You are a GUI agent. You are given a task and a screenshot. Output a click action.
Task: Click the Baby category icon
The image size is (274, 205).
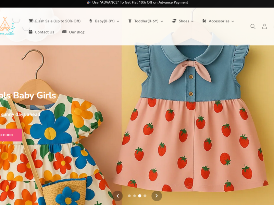pos(91,21)
